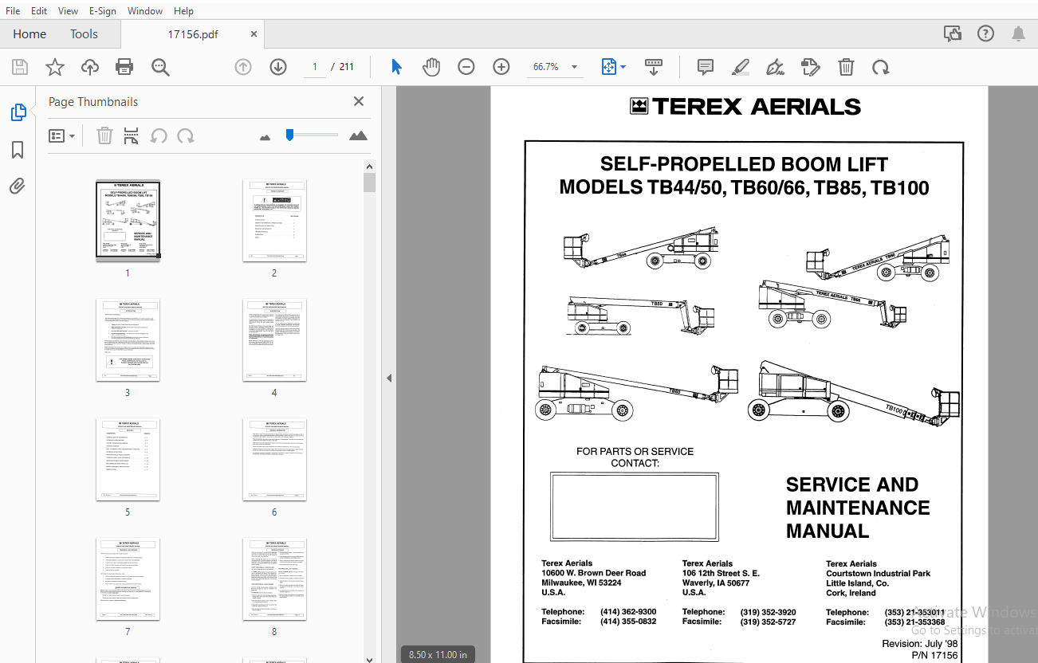Open the E-Sign menu
The image size is (1038, 663).
click(x=103, y=10)
